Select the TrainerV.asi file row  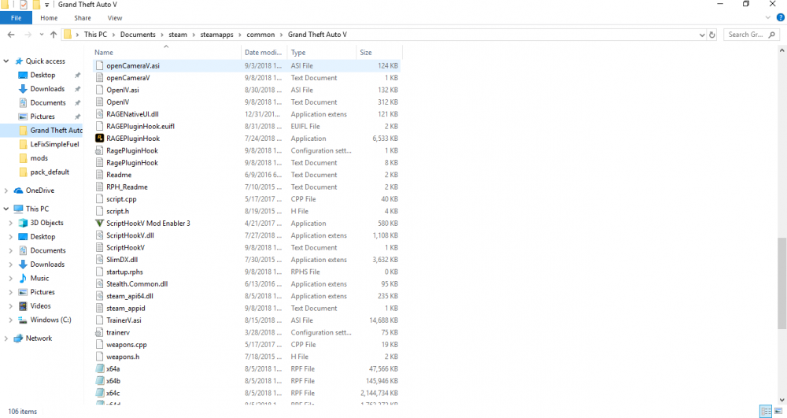[246, 320]
